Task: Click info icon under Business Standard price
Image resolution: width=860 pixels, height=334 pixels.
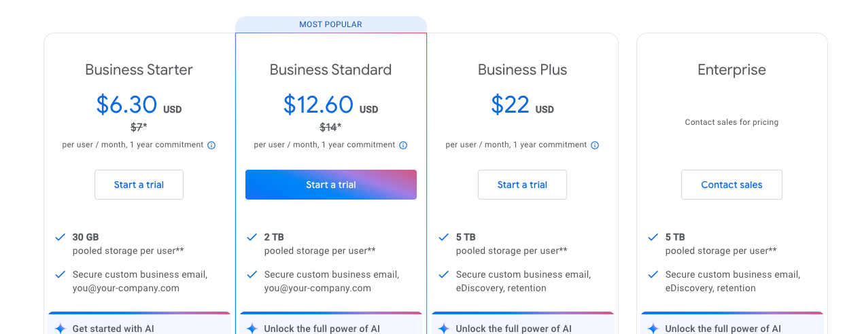Action: pos(403,145)
